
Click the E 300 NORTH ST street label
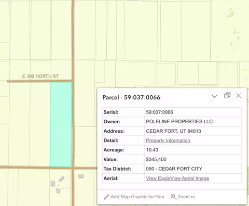[40, 76]
